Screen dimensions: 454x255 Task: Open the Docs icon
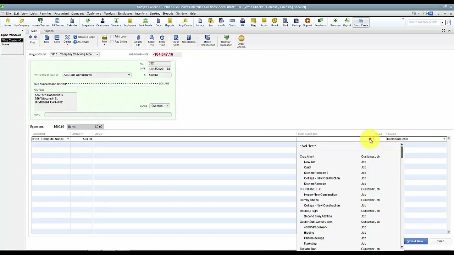(x=159, y=23)
